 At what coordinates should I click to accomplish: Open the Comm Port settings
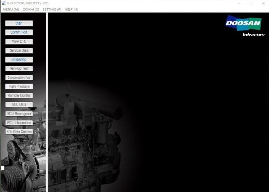tap(19, 32)
